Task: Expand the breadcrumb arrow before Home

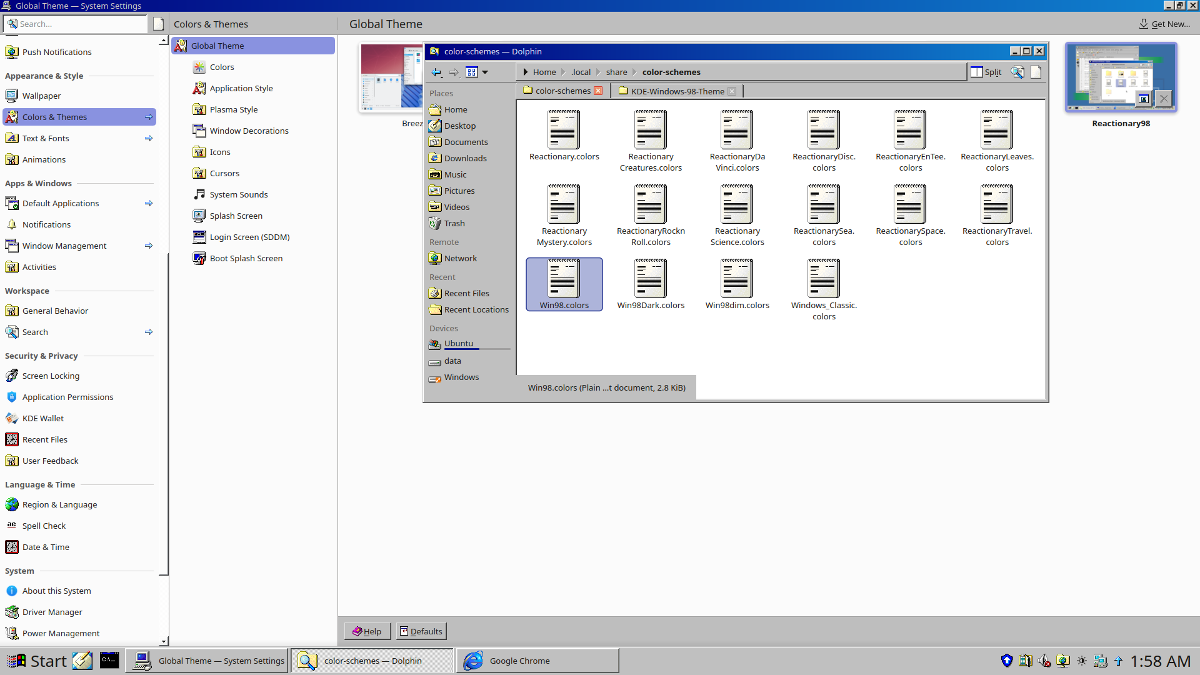Action: point(526,72)
